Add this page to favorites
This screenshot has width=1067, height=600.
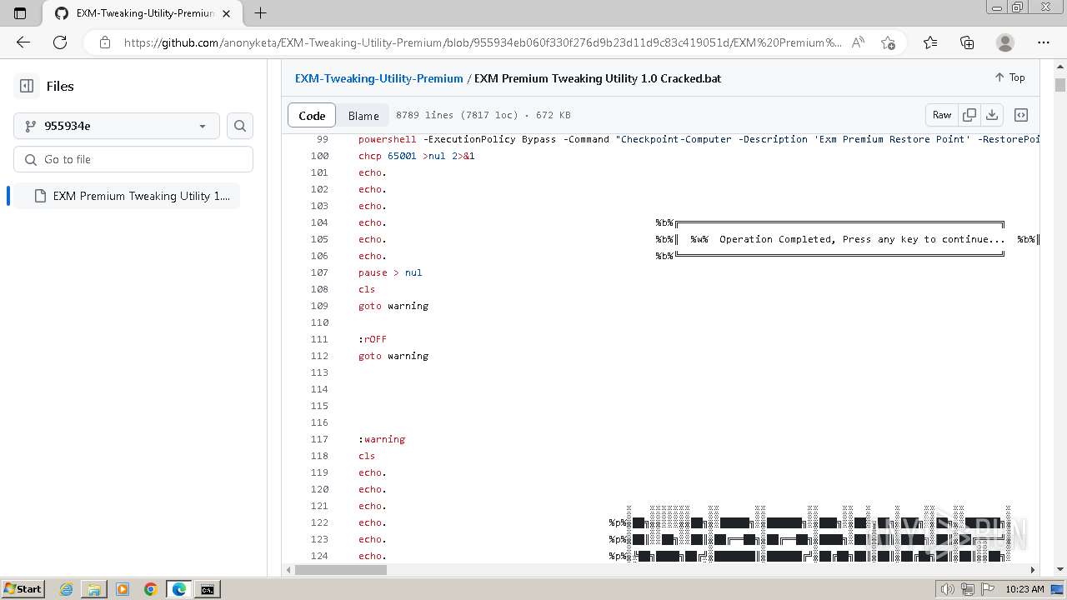pyautogui.click(x=888, y=42)
